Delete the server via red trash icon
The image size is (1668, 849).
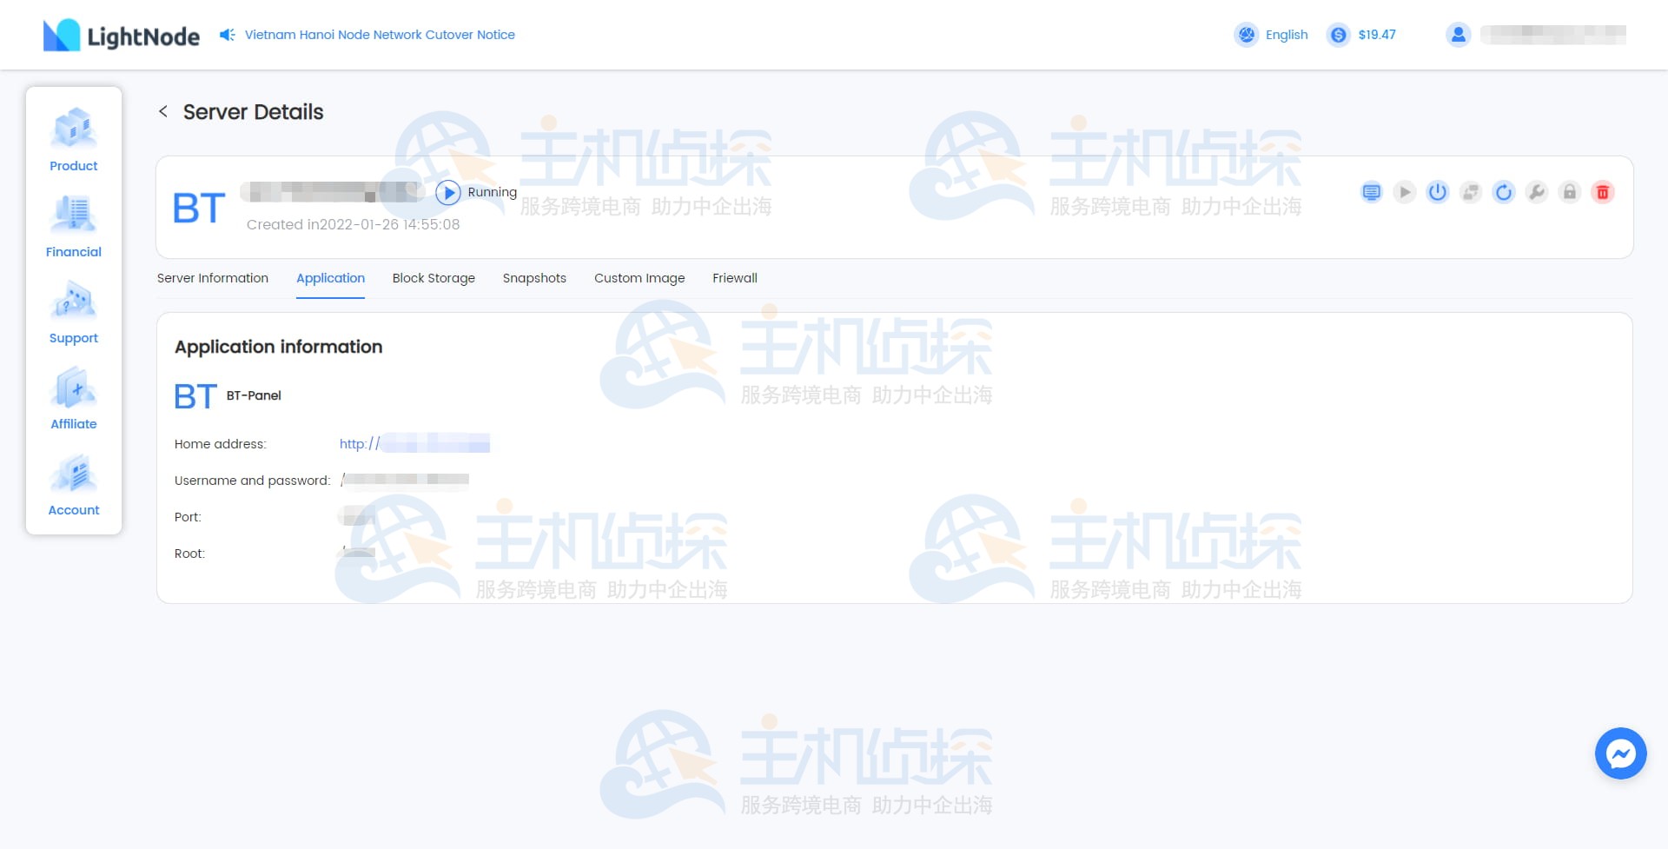point(1603,192)
